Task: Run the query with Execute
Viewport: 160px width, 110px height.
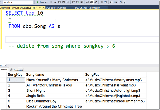Action: click(42, 2)
